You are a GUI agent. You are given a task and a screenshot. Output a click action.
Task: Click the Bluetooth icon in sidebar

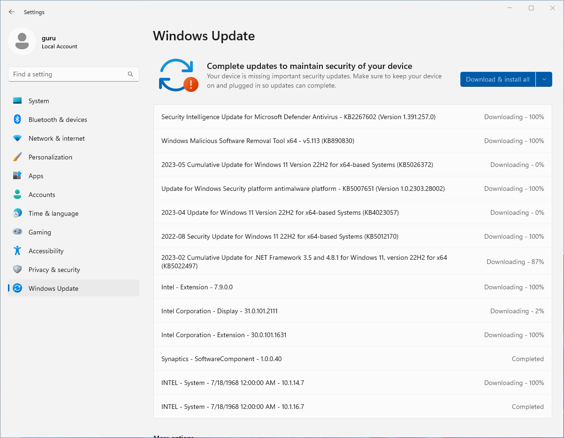point(17,120)
